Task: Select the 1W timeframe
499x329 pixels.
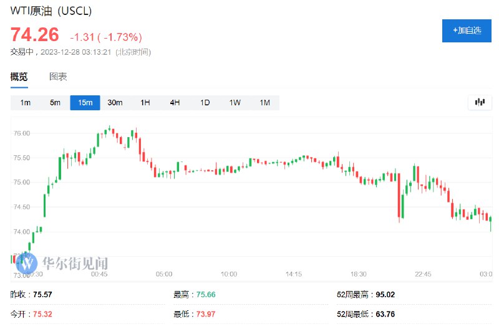Action: (x=235, y=103)
